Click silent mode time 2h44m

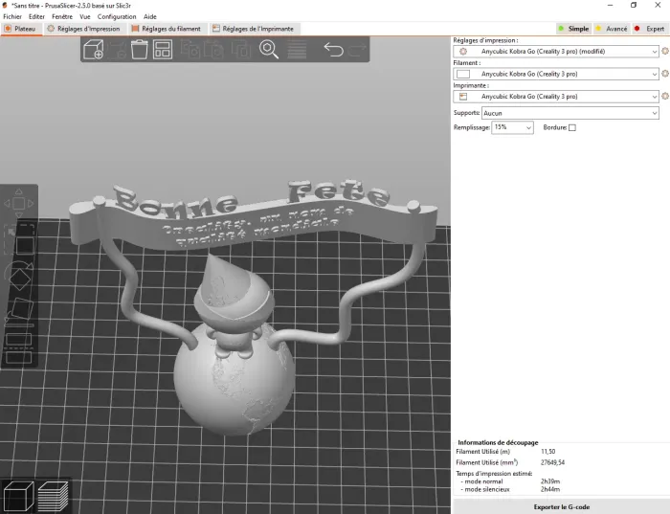coord(550,489)
